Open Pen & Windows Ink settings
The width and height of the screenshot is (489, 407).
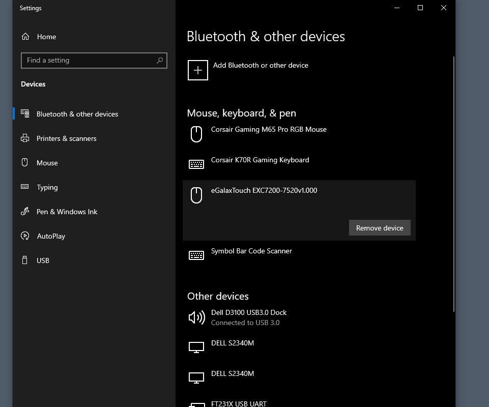(67, 212)
